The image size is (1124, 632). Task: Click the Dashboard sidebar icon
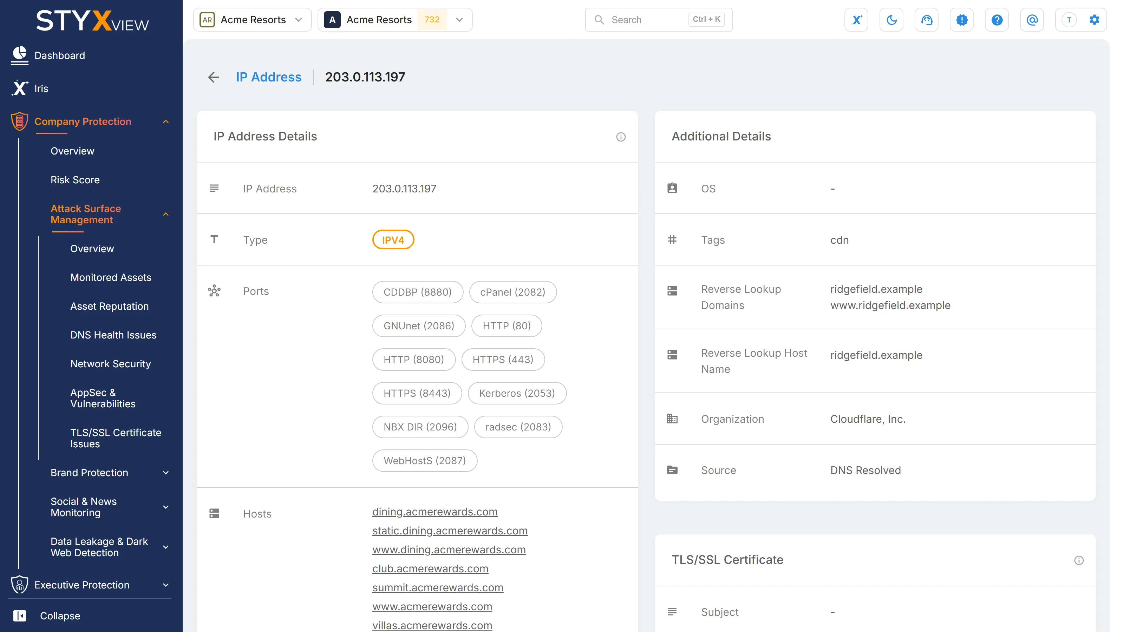[x=20, y=55]
